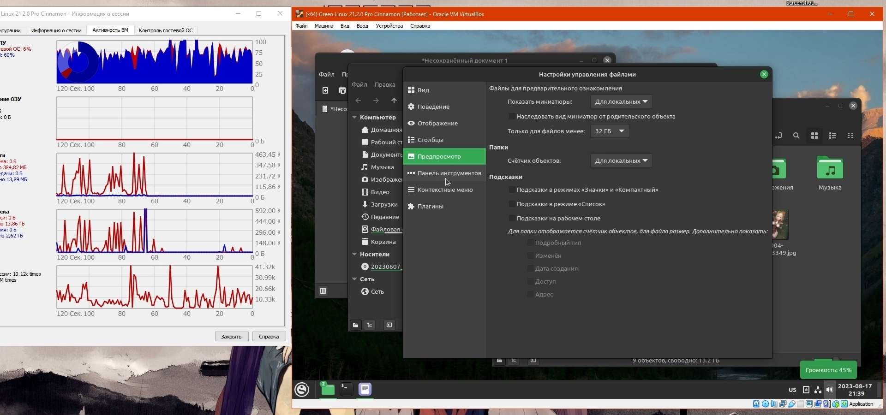Viewport: 886px width, 415px height.
Task: Open Корзина trash in sidebar
Action: coord(379,242)
